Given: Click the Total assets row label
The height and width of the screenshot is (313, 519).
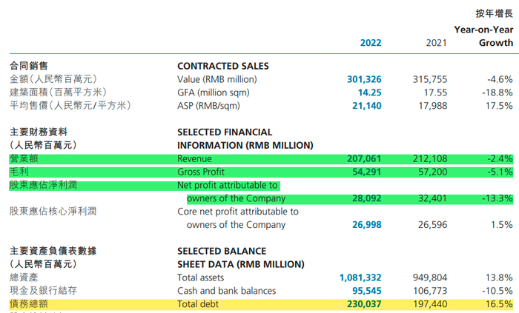Looking at the screenshot, I should [x=203, y=277].
